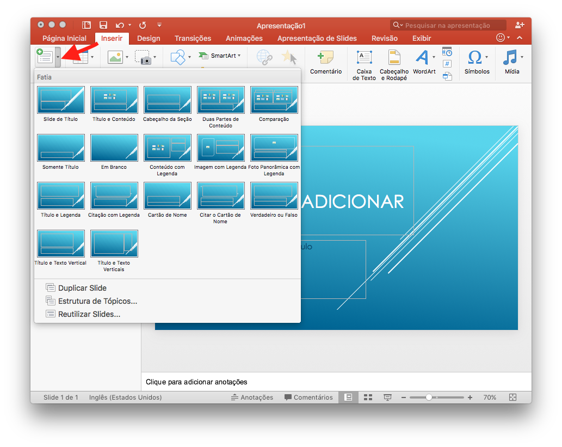Viewport: 562px width, 447px height.
Task: Show the Comentários pane
Action: tap(309, 397)
